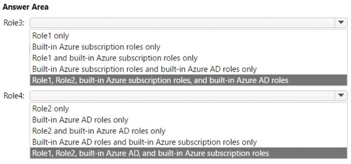This screenshot has height=164, width=351.
Task: Select highlighted Role3 option with Role1, Role2 and all built-in roles
Action: [x=188, y=80]
